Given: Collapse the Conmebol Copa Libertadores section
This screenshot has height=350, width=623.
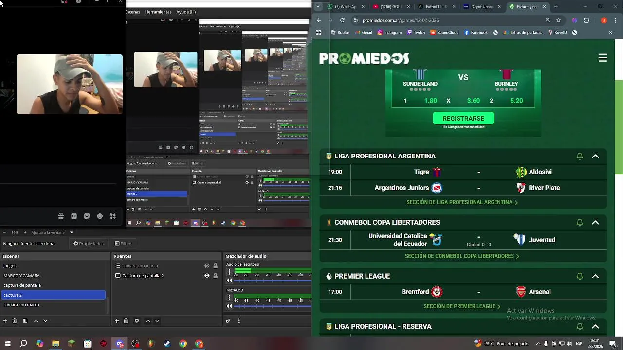Looking at the screenshot, I should 595,222.
